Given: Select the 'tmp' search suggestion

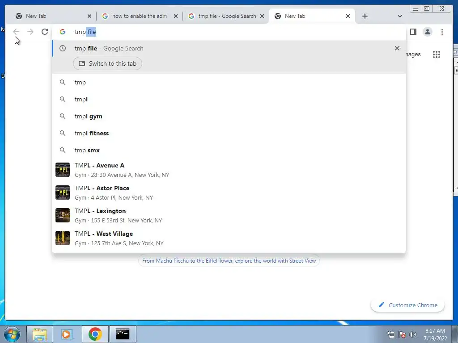Looking at the screenshot, I should point(229,82).
